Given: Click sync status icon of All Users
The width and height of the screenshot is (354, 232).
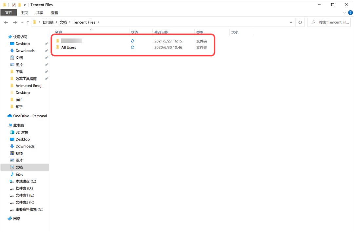Looking at the screenshot, I should pos(132,47).
